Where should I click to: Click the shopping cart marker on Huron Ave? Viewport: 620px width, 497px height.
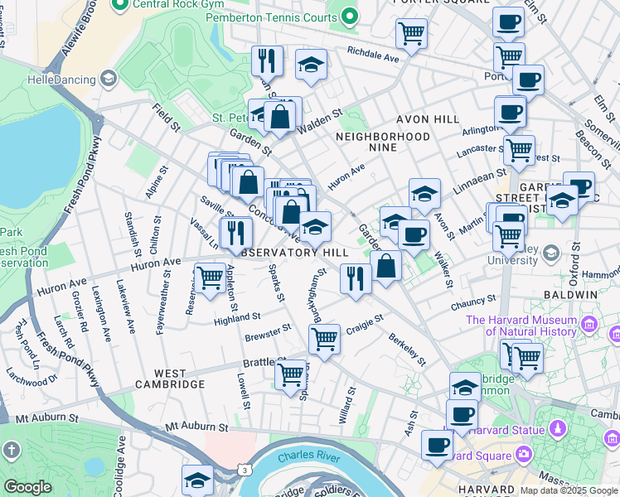tap(210, 278)
